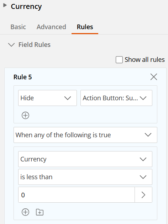168x224 pixels.
Task: Switch to the Basic tab
Action: tap(18, 27)
